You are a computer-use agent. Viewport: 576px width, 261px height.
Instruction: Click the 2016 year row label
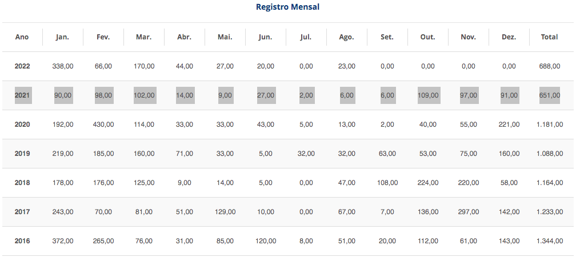coord(22,241)
